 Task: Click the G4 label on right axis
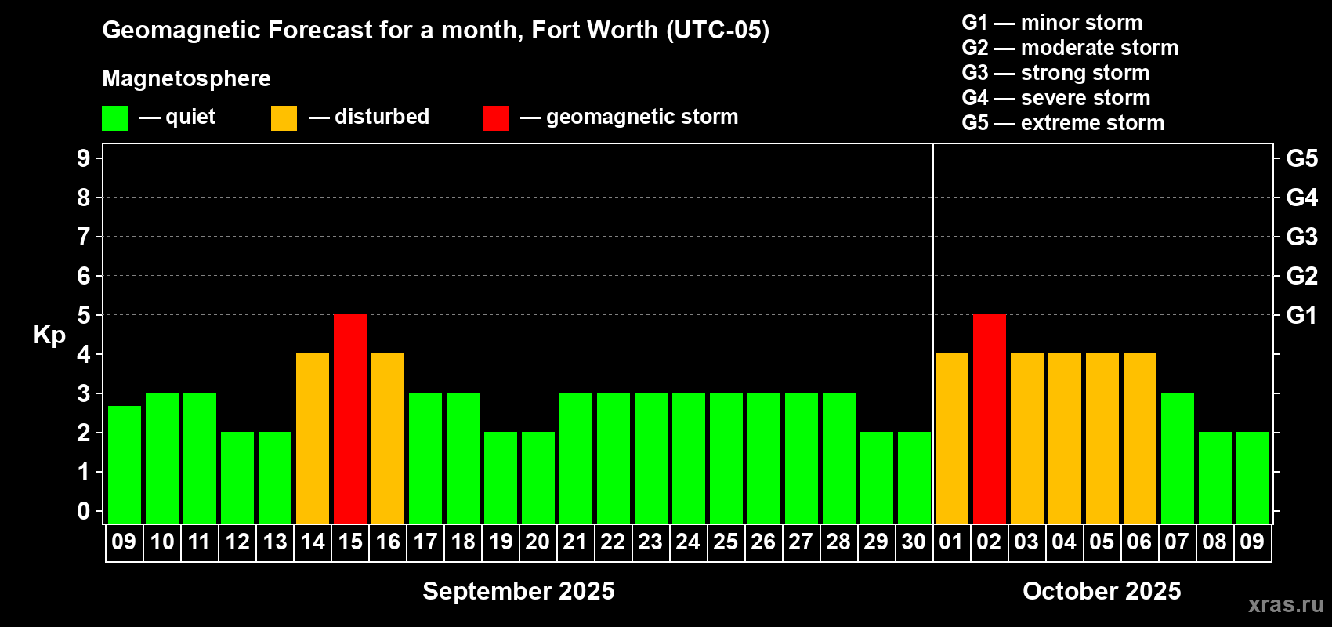pos(1302,198)
